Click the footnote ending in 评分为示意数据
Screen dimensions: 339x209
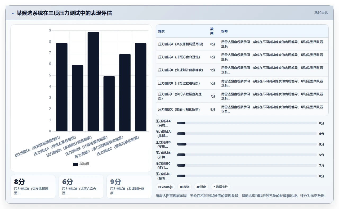click(241, 196)
